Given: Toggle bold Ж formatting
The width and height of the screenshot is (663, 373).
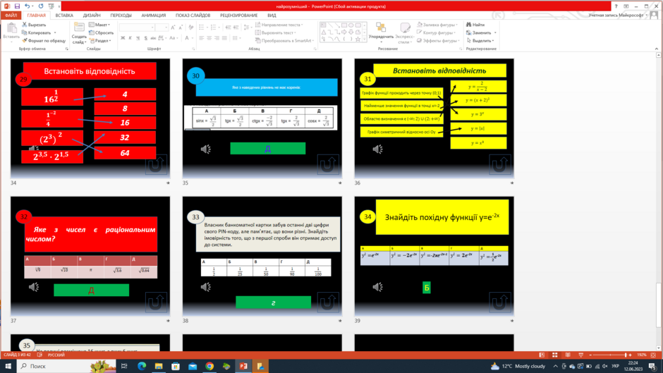Looking at the screenshot, I should coord(123,38).
